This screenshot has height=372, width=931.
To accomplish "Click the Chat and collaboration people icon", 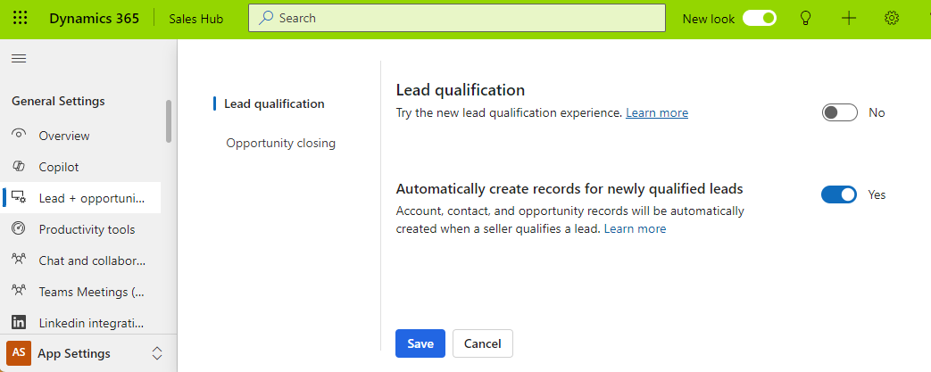I will (x=19, y=260).
